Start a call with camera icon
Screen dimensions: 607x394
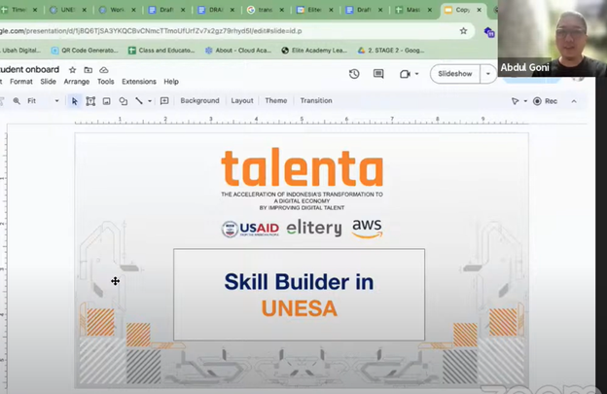tap(405, 74)
